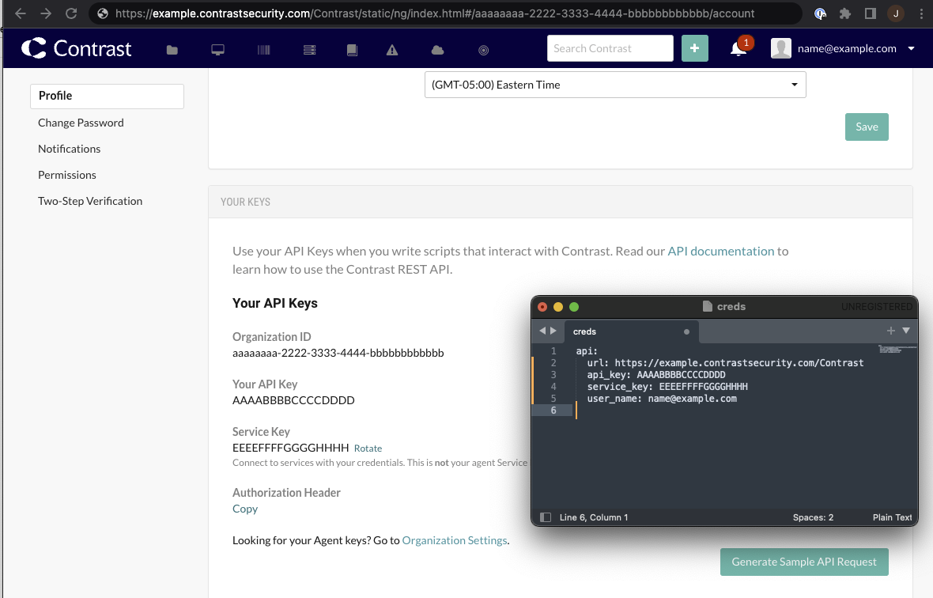
Task: Click the API key value AAAABBBBCCCCDDDD on the page
Action: 293,400
